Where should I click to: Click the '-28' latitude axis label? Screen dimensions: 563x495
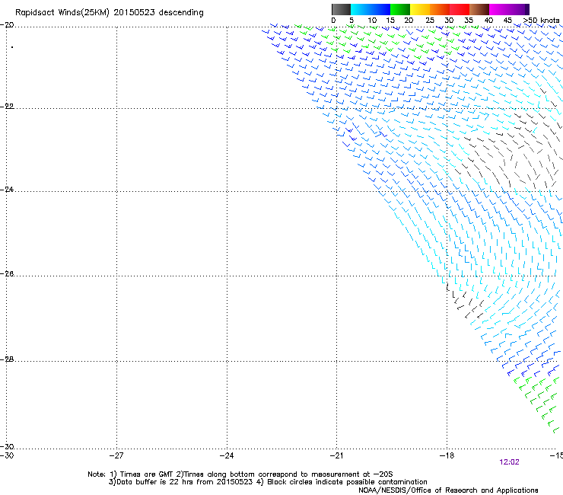pyautogui.click(x=7, y=359)
